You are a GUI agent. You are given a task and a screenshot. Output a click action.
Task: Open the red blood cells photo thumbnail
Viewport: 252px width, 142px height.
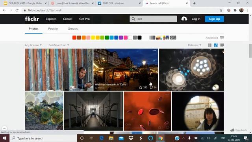pos(147,111)
